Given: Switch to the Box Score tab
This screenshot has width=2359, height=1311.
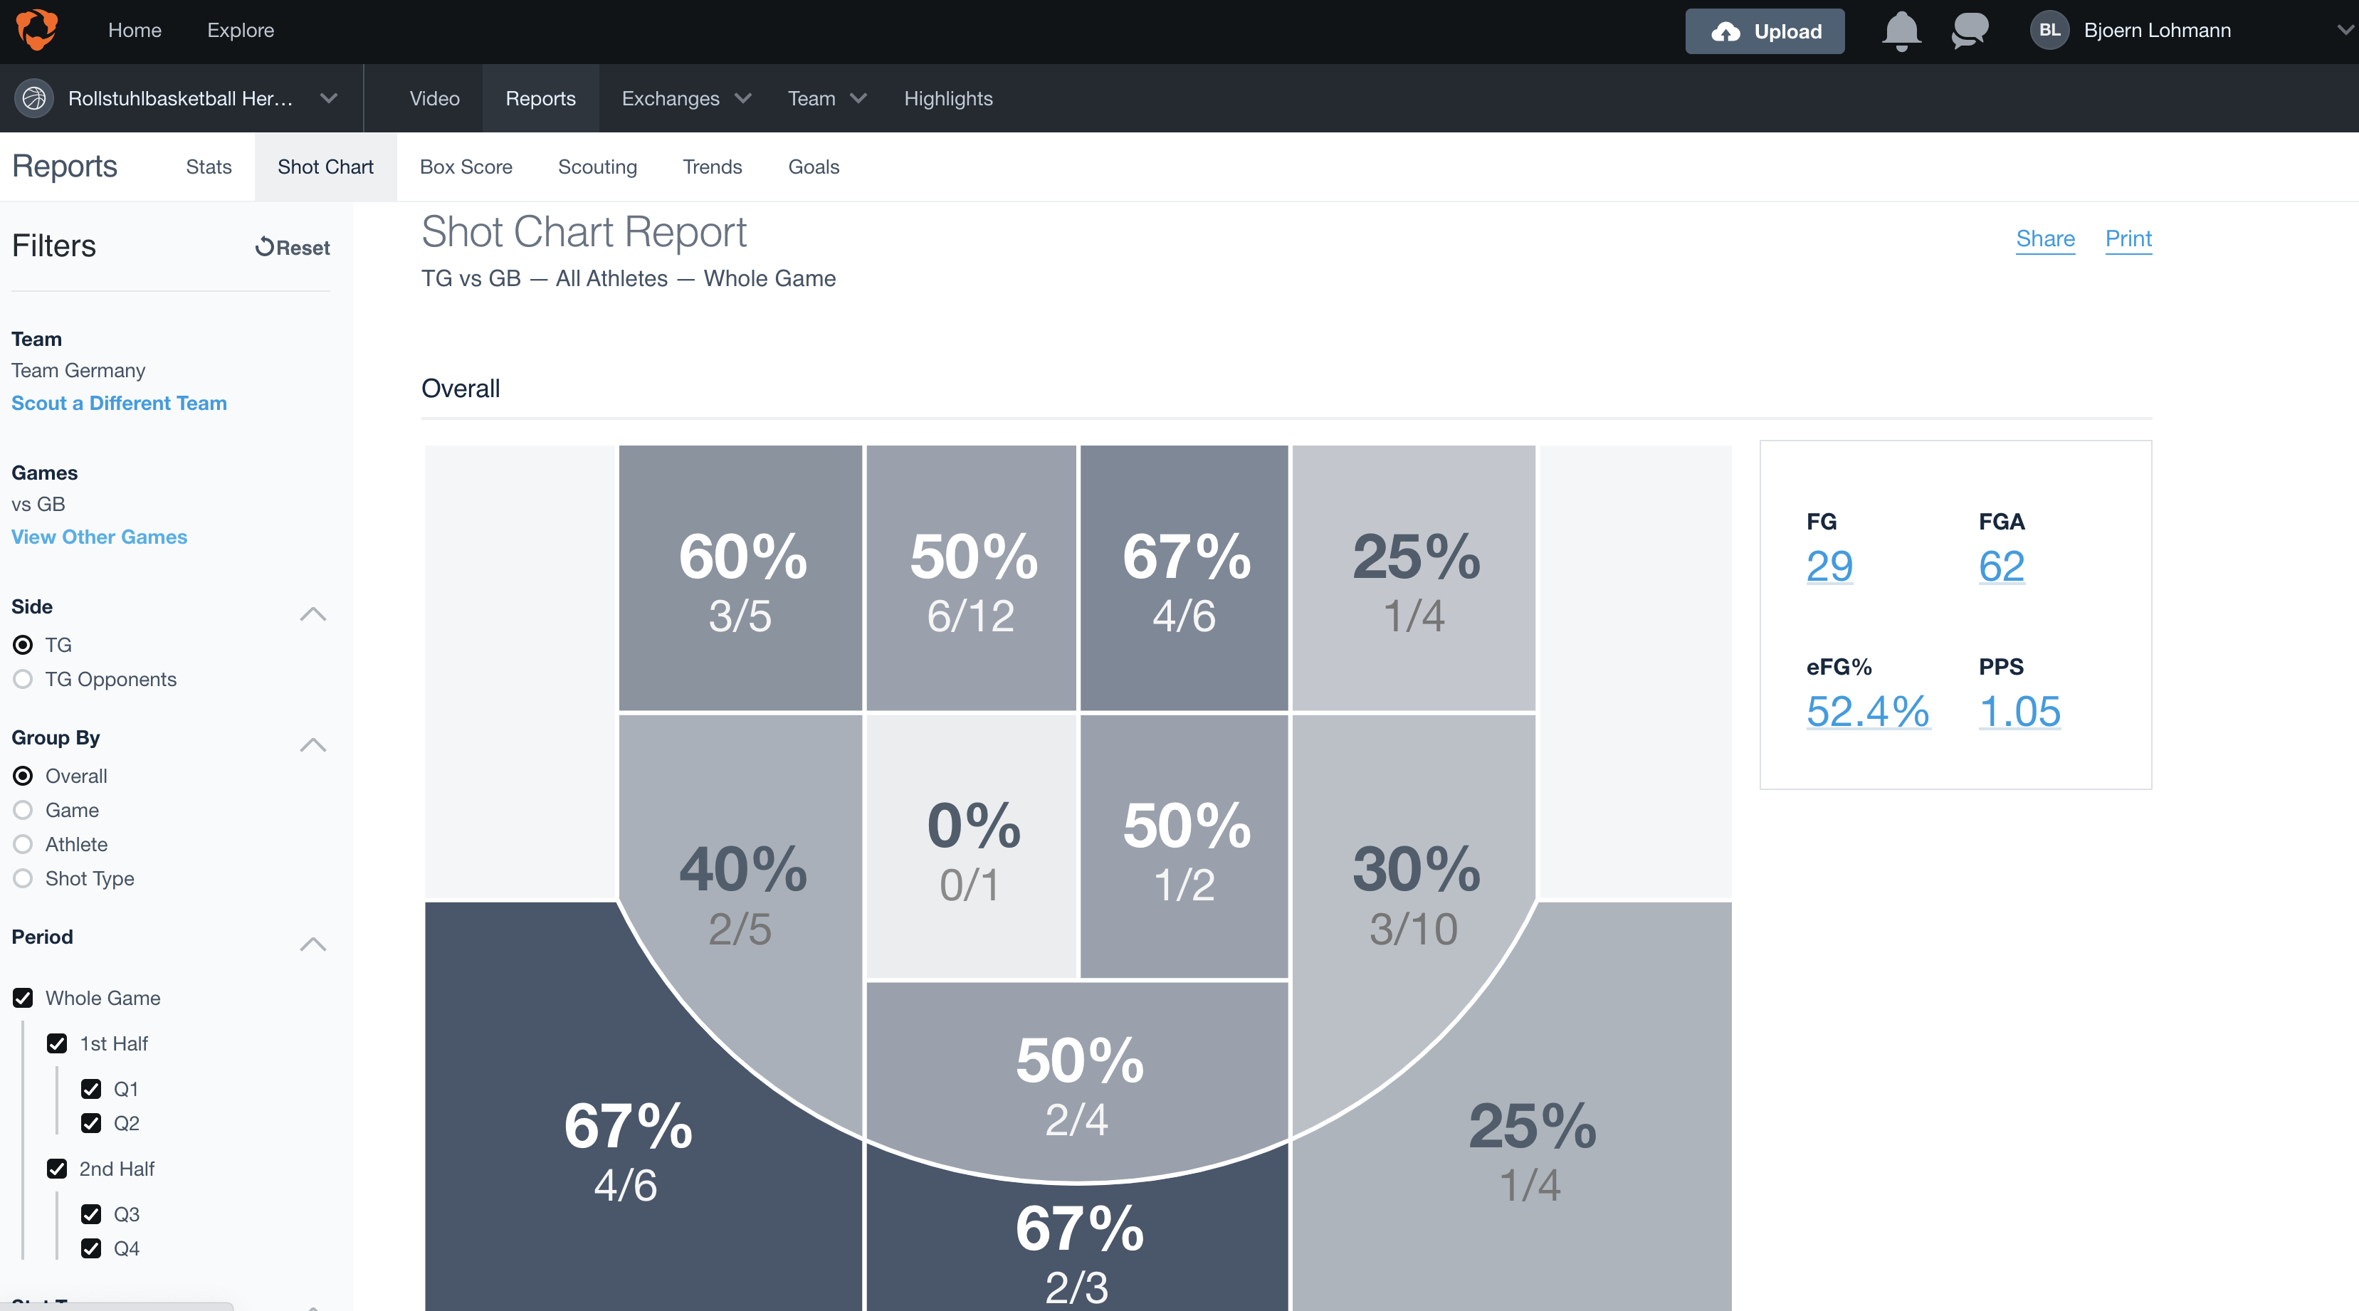Looking at the screenshot, I should pyautogui.click(x=466, y=167).
